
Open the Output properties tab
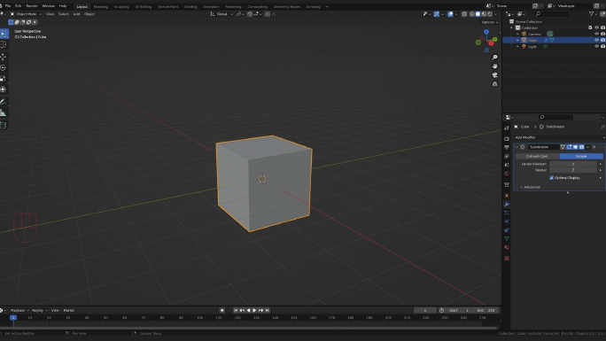507,148
